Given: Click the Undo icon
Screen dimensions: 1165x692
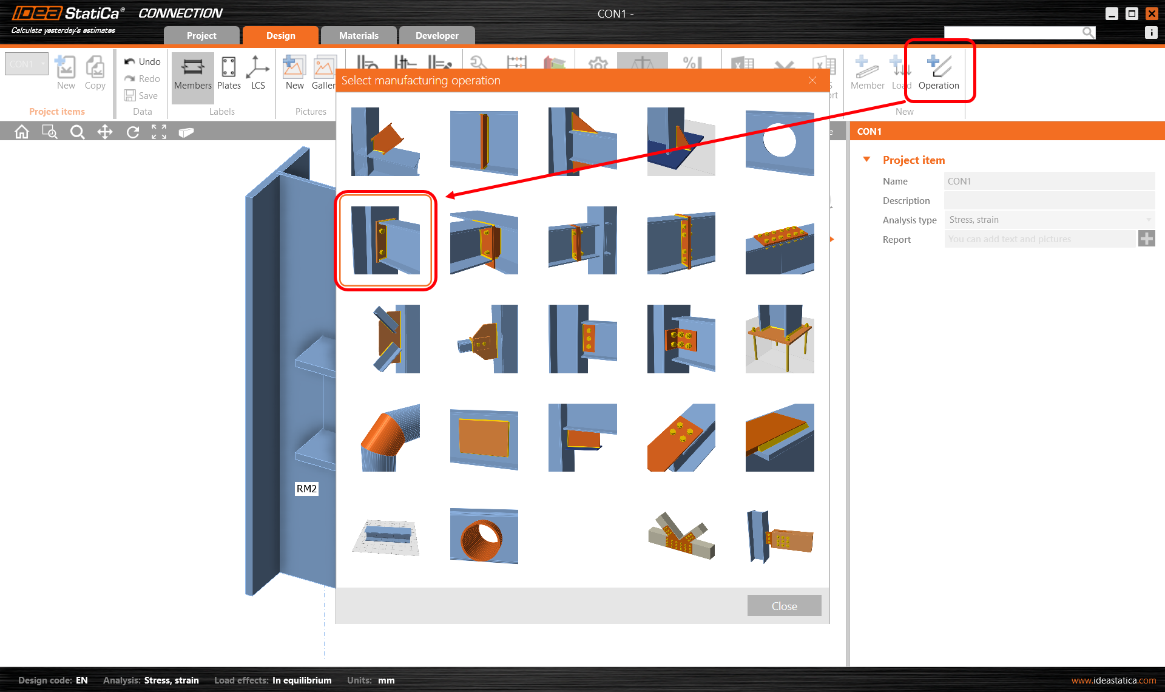Looking at the screenshot, I should pos(141,61).
